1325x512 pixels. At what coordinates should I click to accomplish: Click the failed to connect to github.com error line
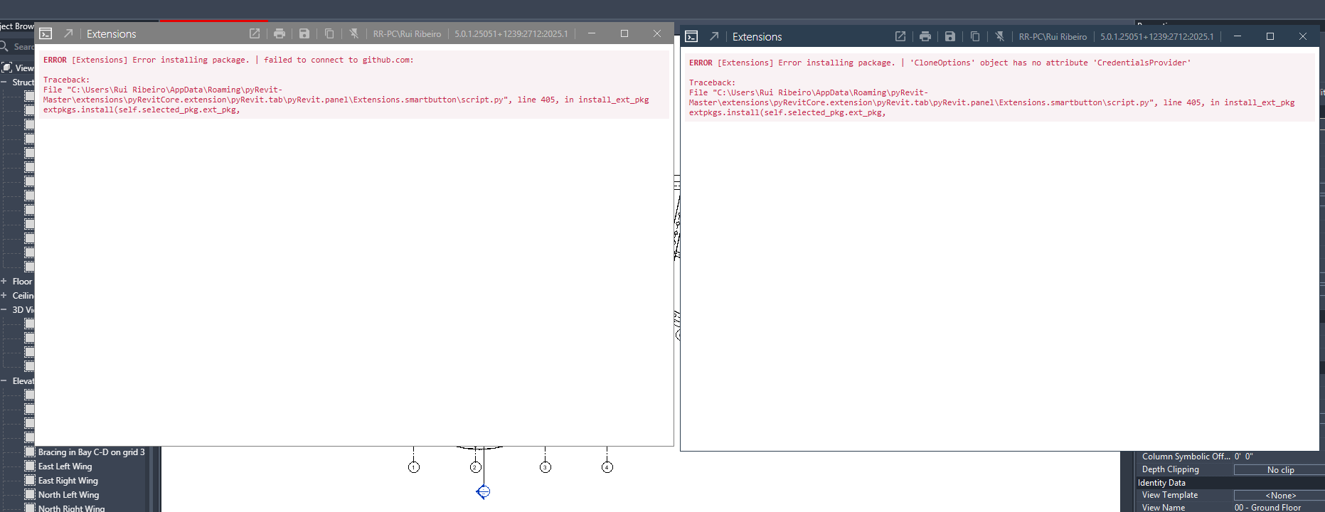click(228, 60)
